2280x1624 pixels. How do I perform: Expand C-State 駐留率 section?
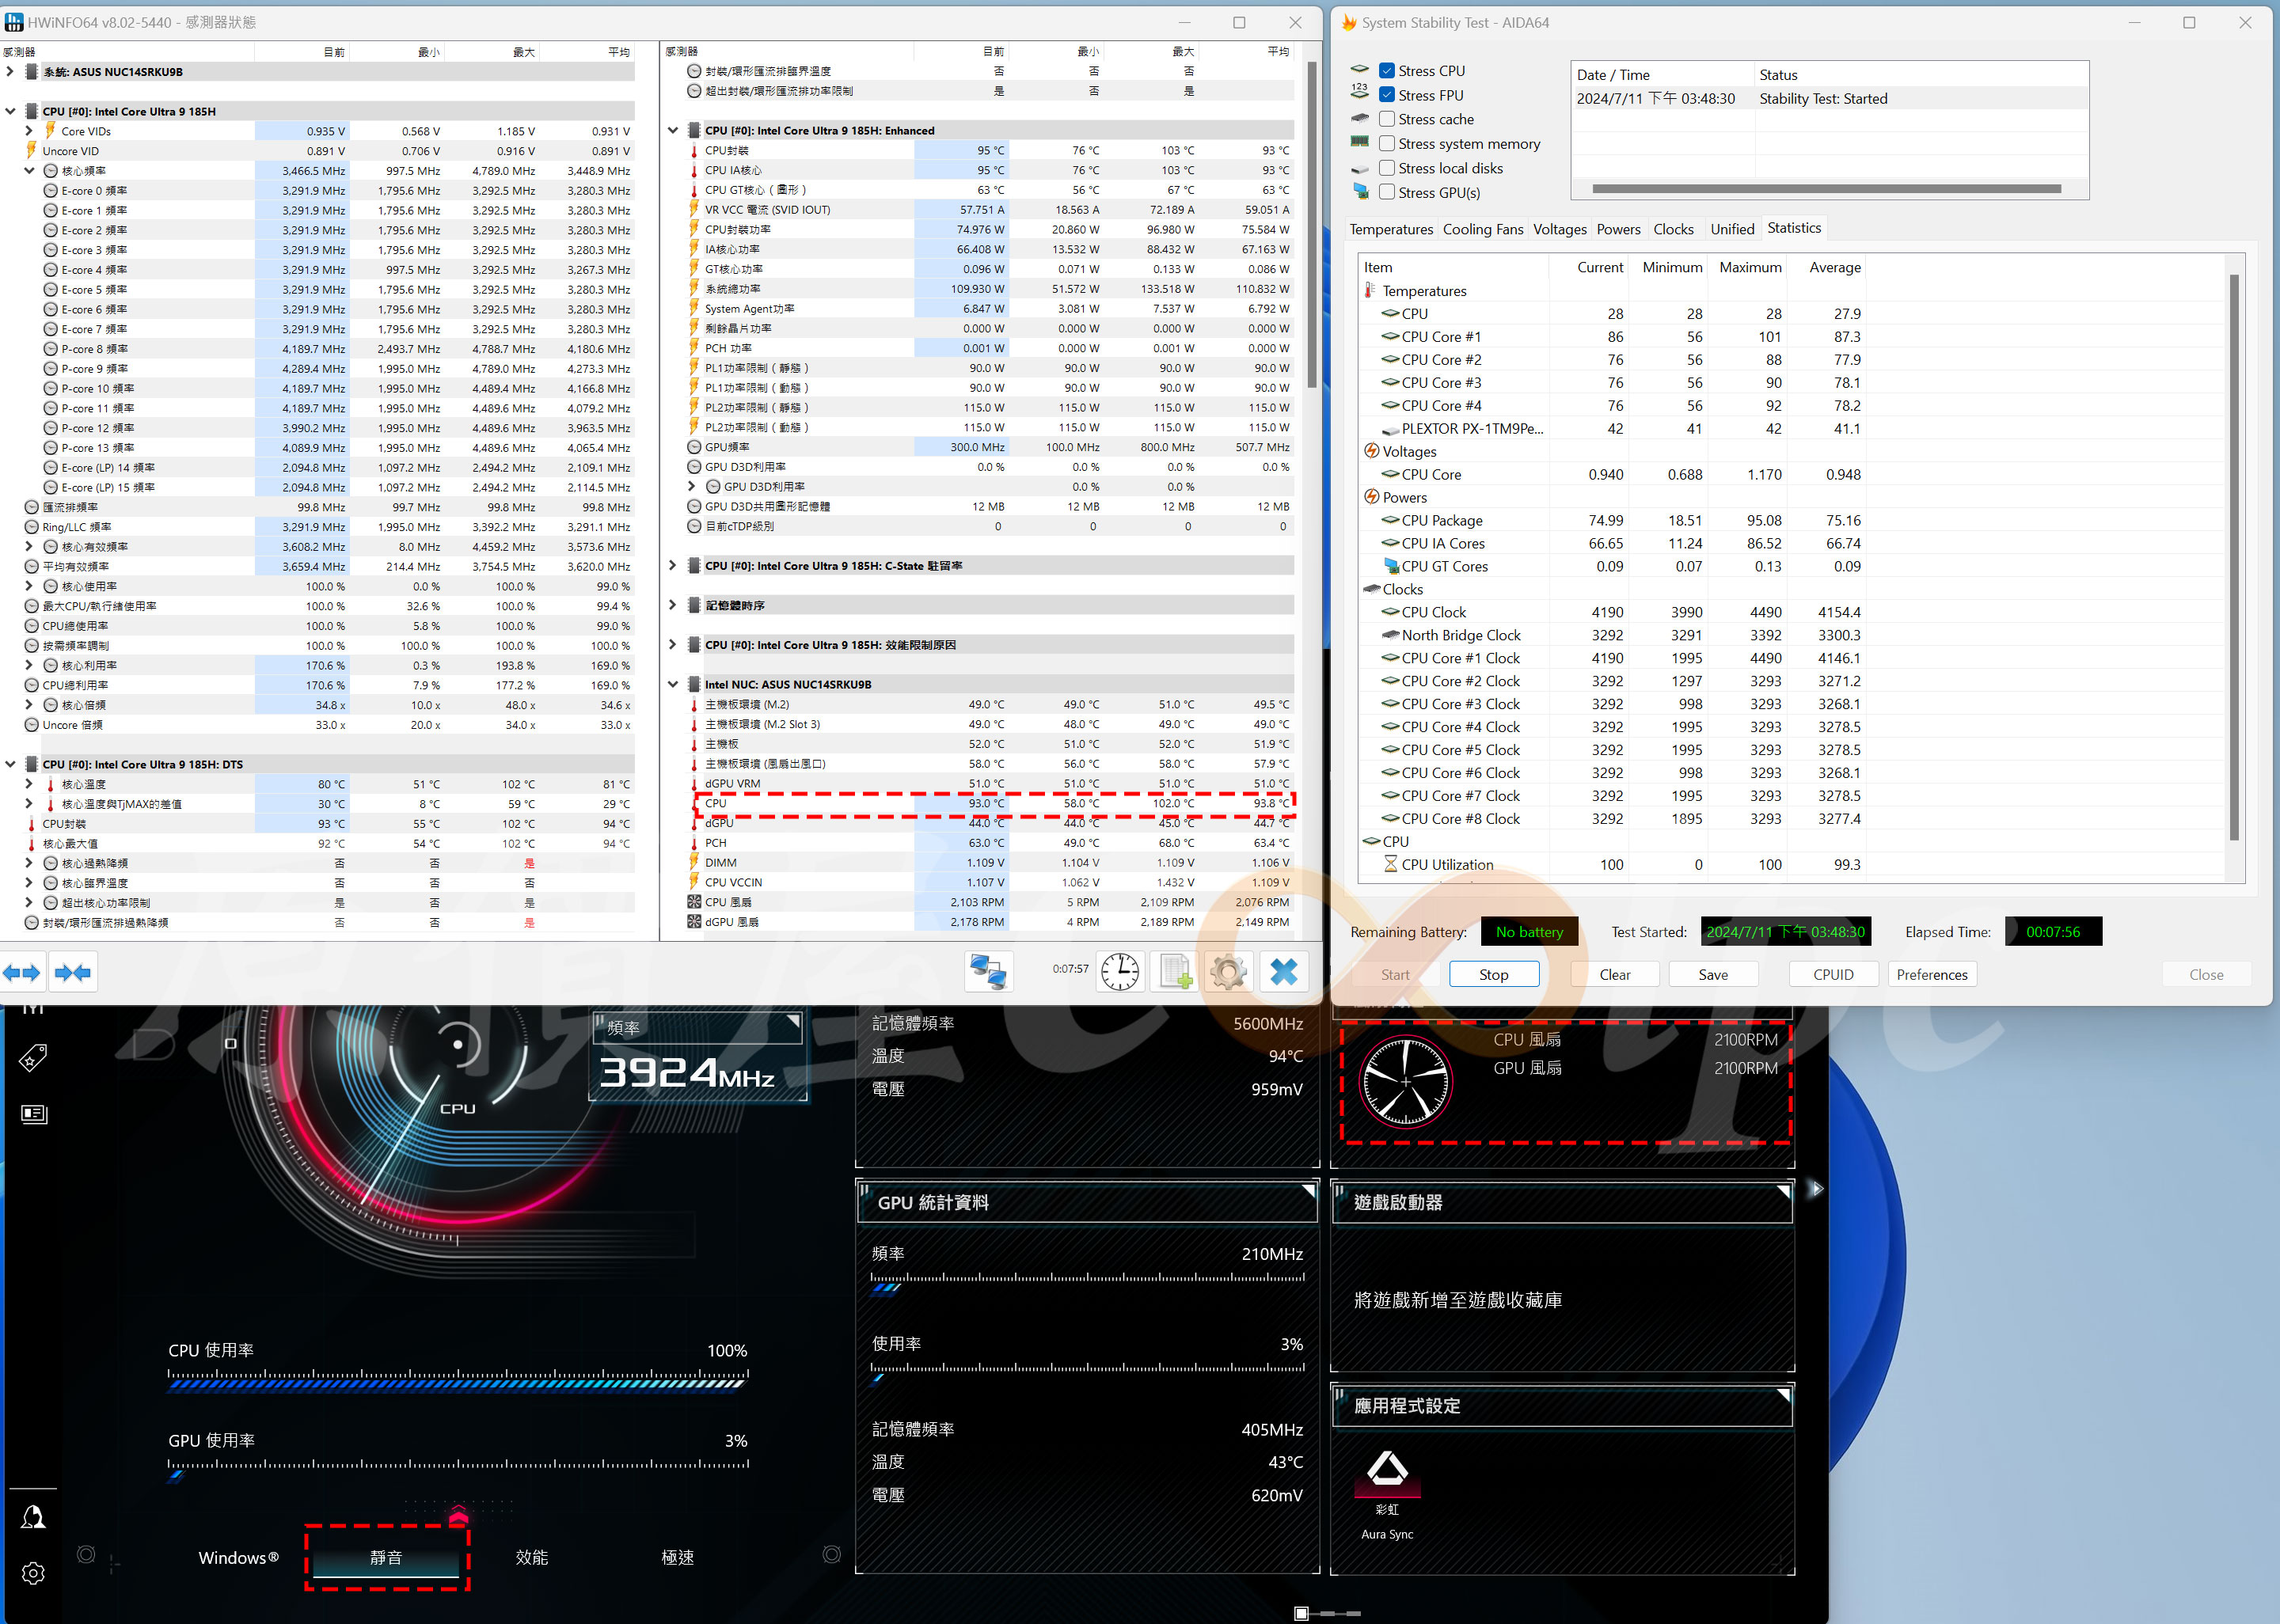point(673,566)
